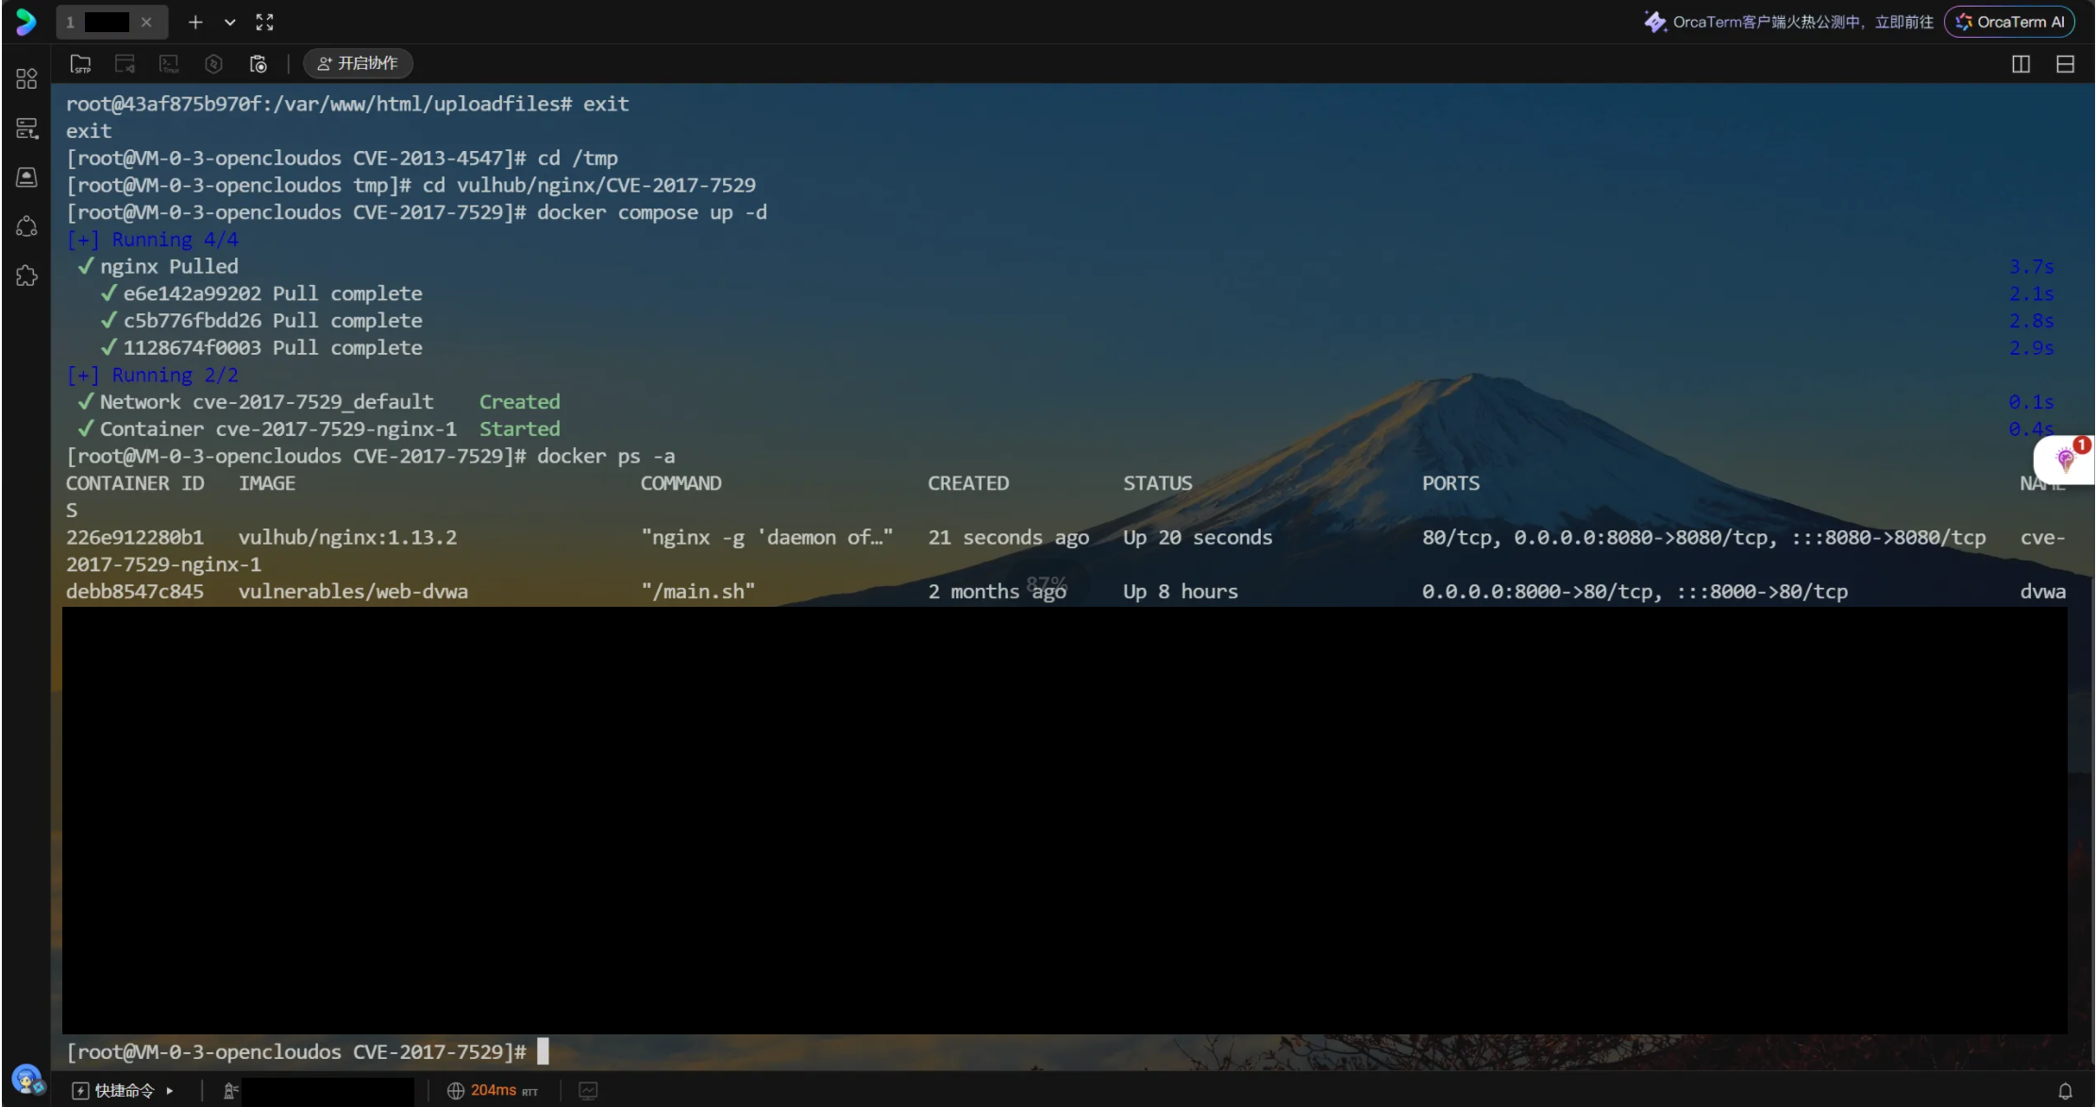Open the OrcaTerm AI assistant
2096x1107 pixels.
coord(2010,22)
